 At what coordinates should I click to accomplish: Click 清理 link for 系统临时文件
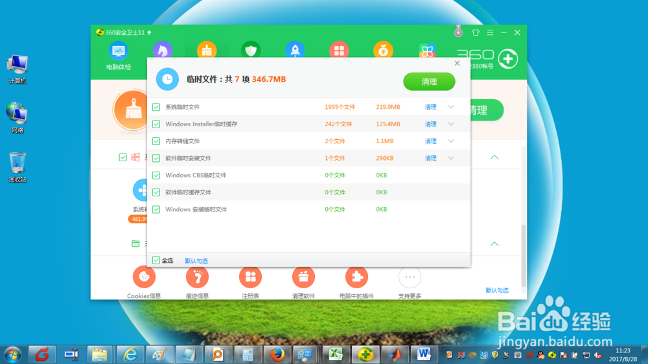pyautogui.click(x=431, y=107)
